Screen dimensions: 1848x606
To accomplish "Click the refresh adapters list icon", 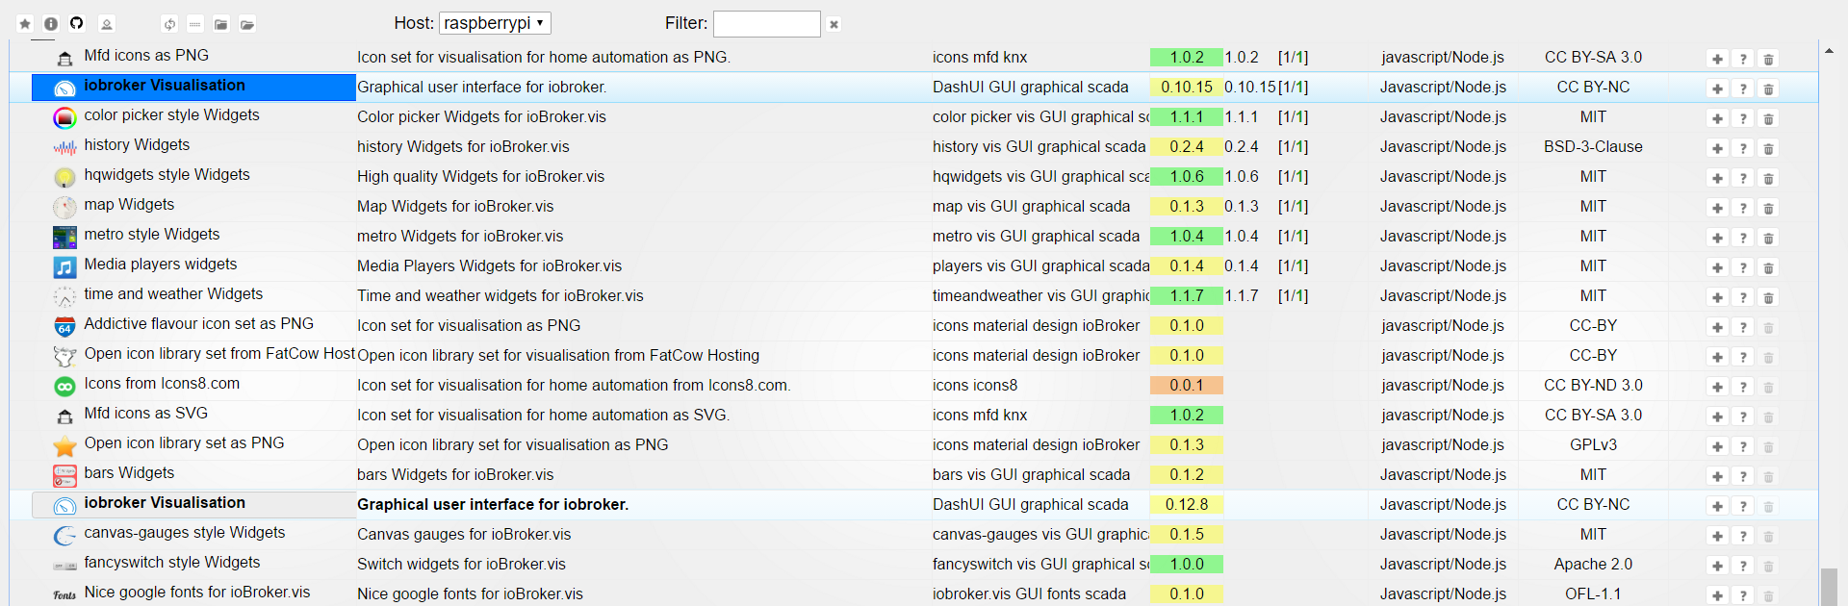I will 169,24.
